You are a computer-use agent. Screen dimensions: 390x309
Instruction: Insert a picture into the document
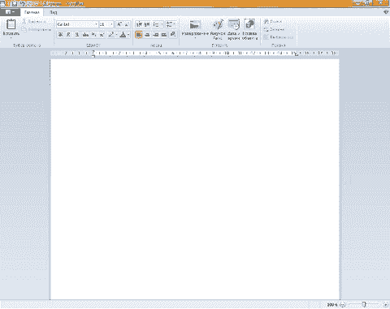point(195,24)
